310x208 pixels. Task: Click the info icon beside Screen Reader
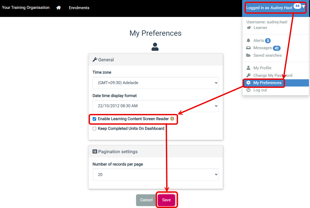[172, 119]
